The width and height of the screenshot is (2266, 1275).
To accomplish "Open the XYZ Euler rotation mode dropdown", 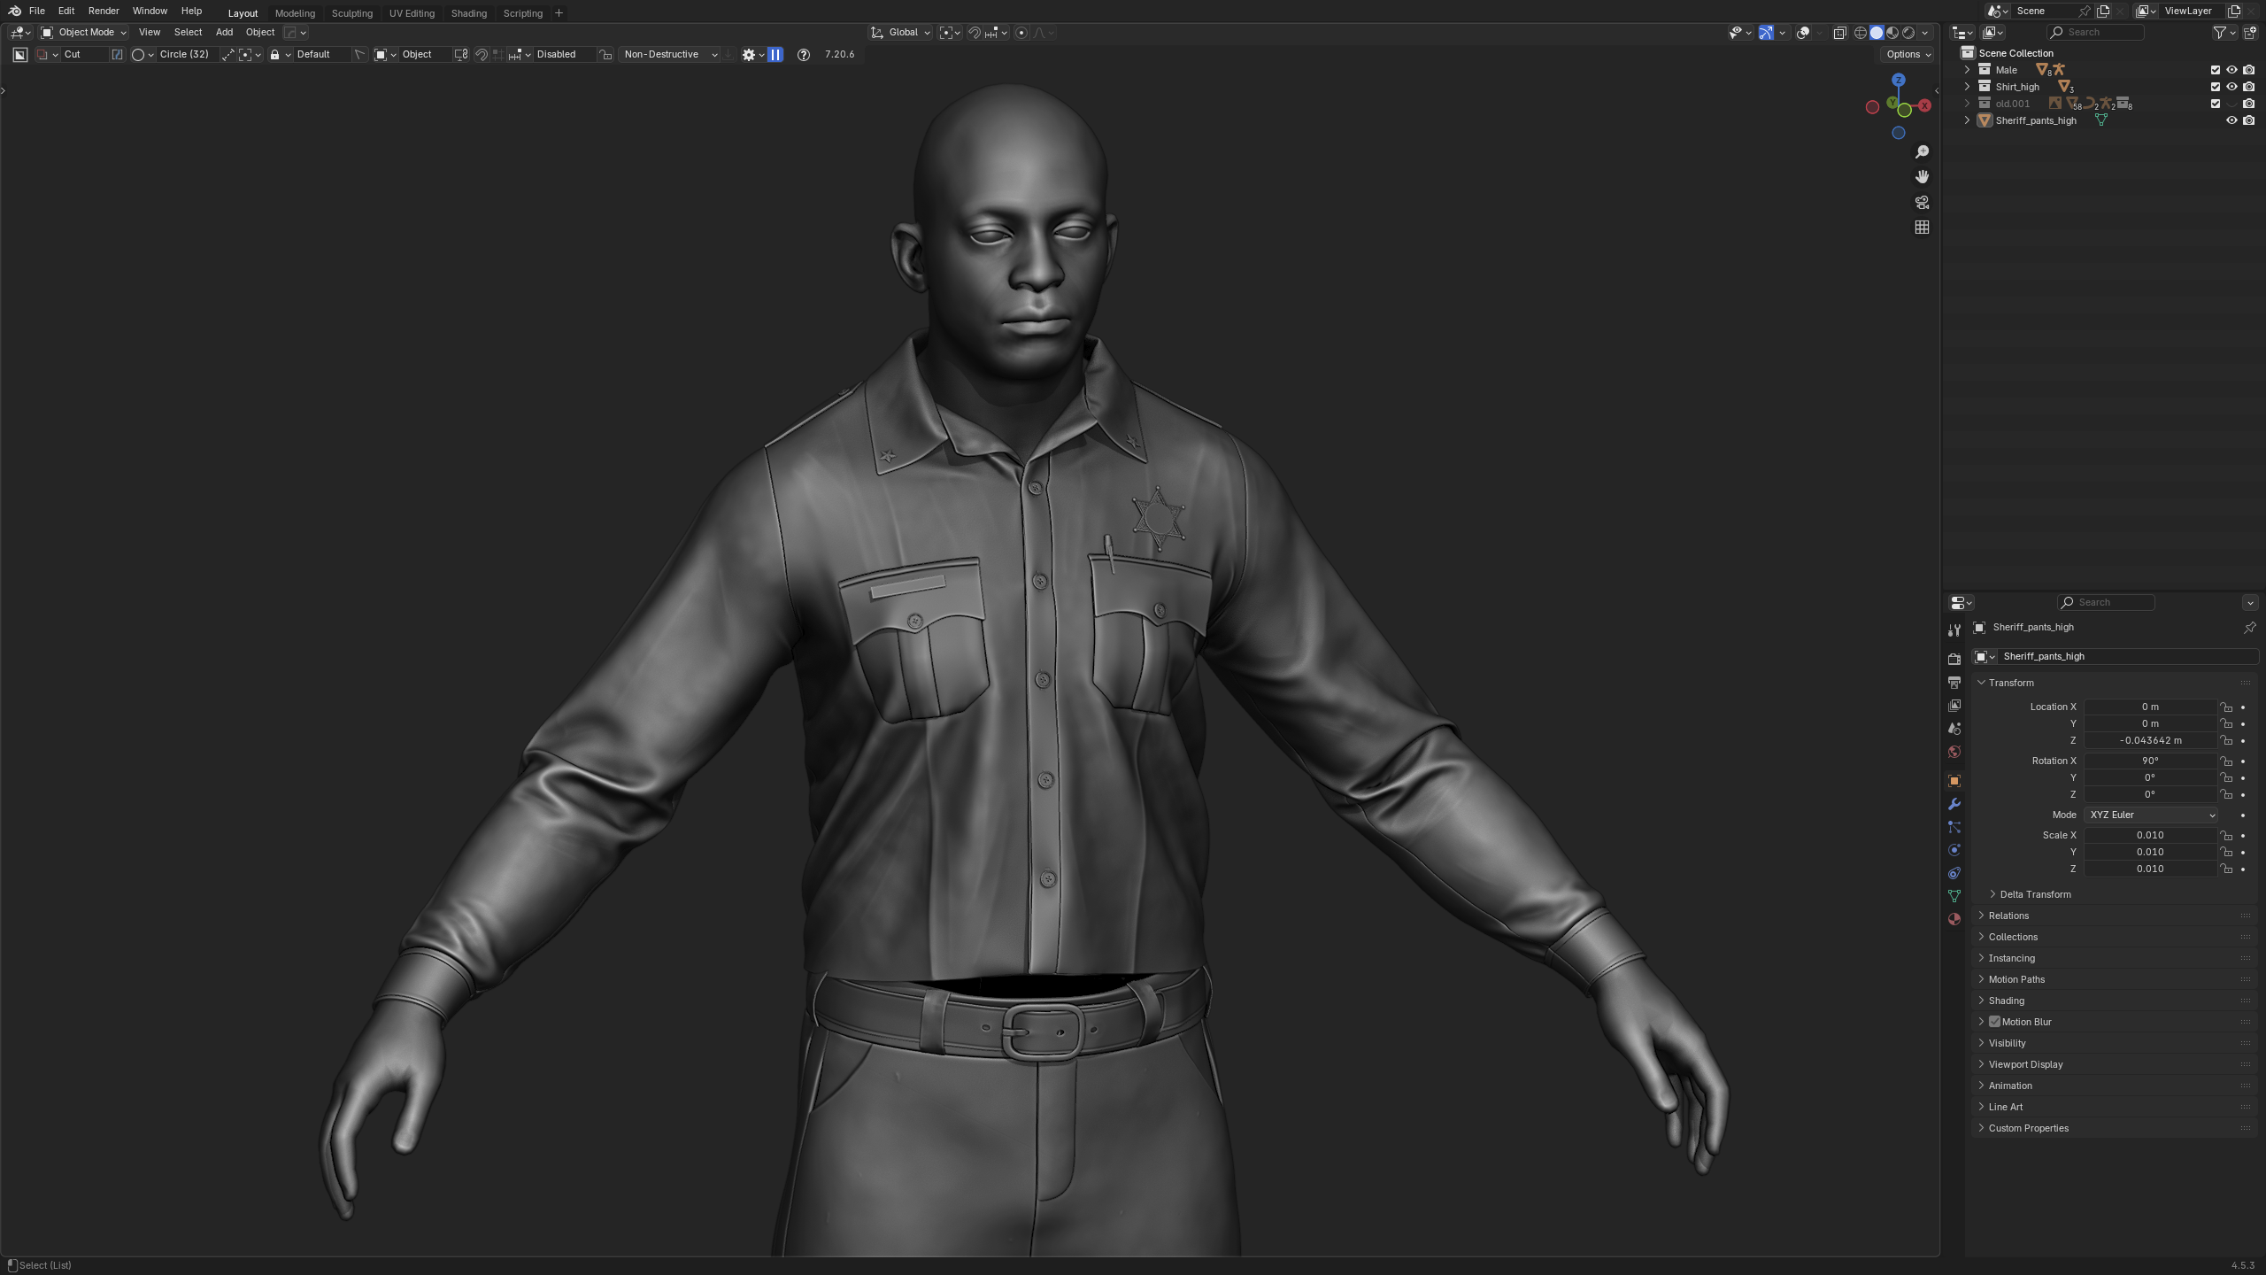I will click(x=2152, y=815).
